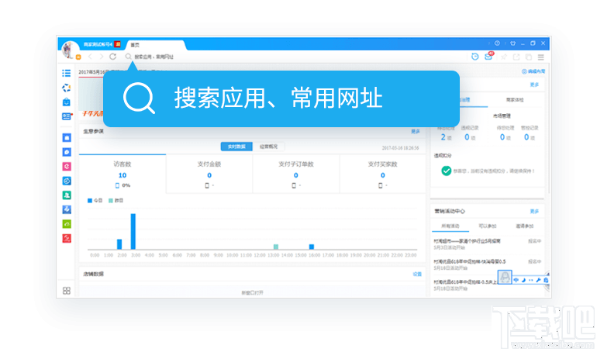Click the orange status badge below avatar
The image size is (597, 349).
[78, 57]
